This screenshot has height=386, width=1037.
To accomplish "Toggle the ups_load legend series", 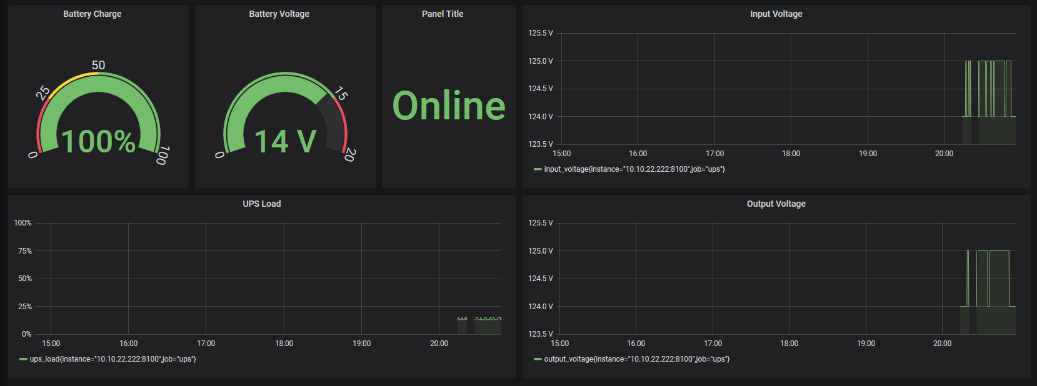I will (113, 359).
